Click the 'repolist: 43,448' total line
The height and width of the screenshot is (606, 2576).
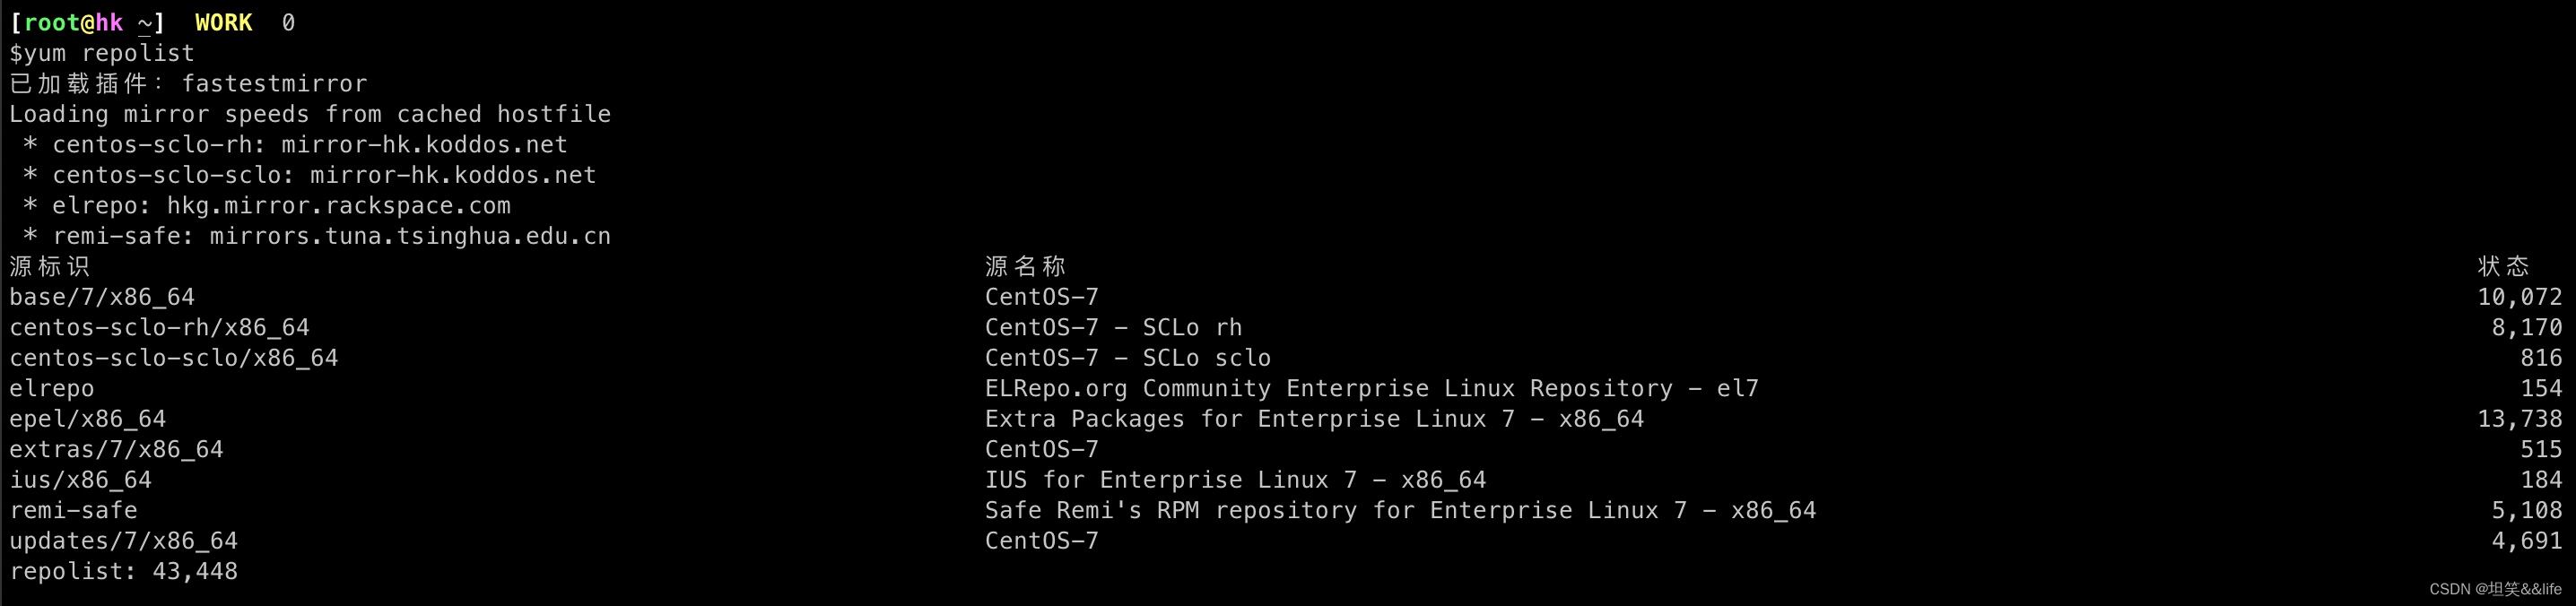(124, 571)
